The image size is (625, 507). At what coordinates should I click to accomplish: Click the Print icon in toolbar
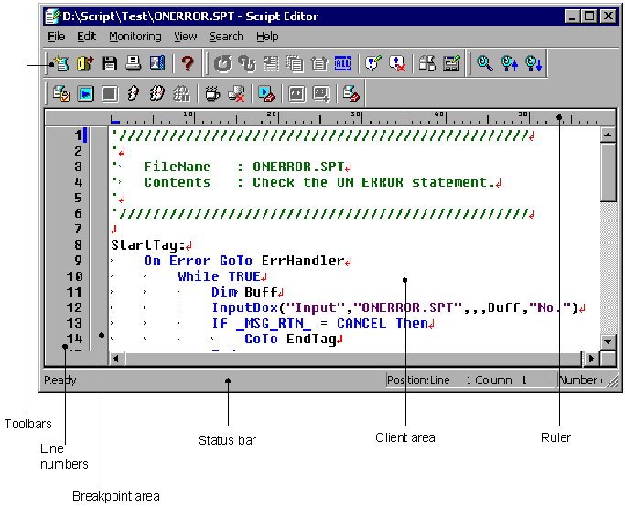click(133, 63)
